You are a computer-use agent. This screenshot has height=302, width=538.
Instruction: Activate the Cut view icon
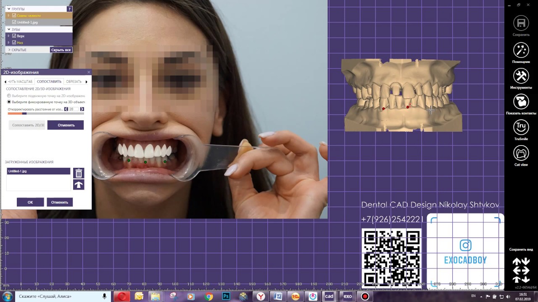(521, 153)
